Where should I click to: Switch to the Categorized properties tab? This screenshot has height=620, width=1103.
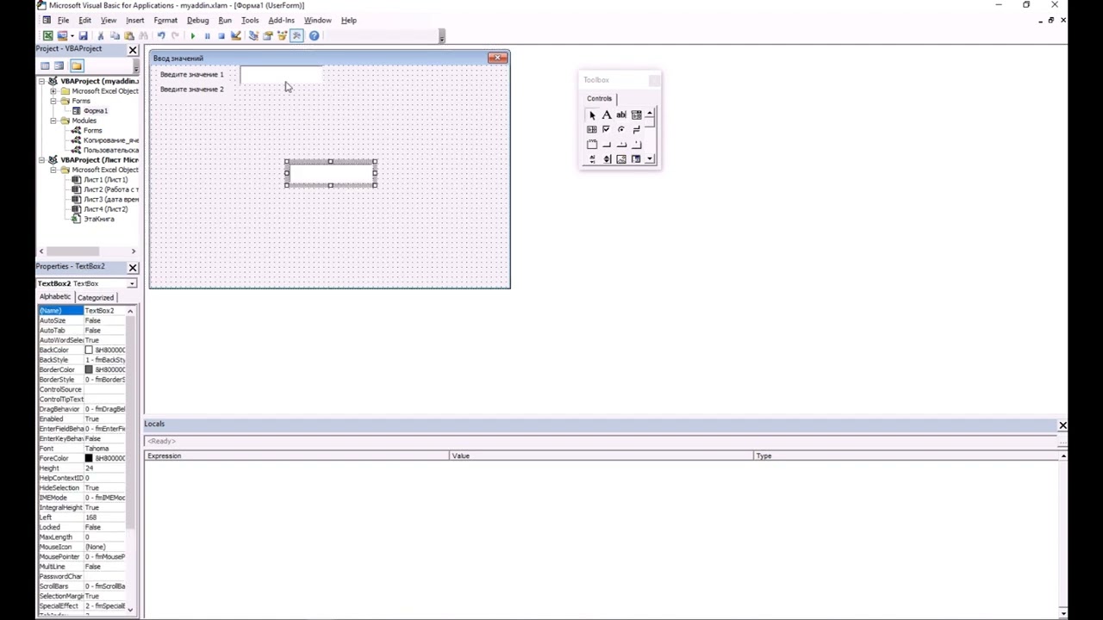point(96,297)
